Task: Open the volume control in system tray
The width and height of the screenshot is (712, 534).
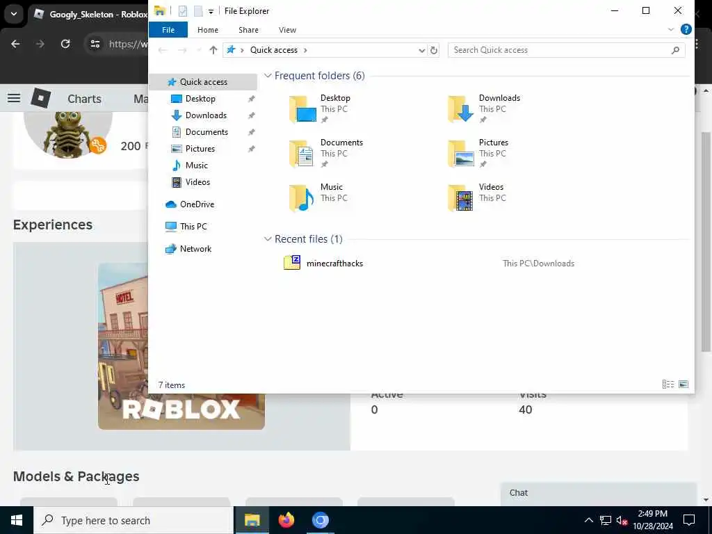Action: click(x=622, y=520)
